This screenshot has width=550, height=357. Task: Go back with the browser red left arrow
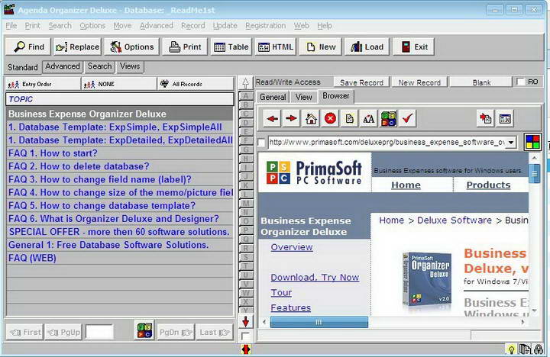pyautogui.click(x=272, y=119)
